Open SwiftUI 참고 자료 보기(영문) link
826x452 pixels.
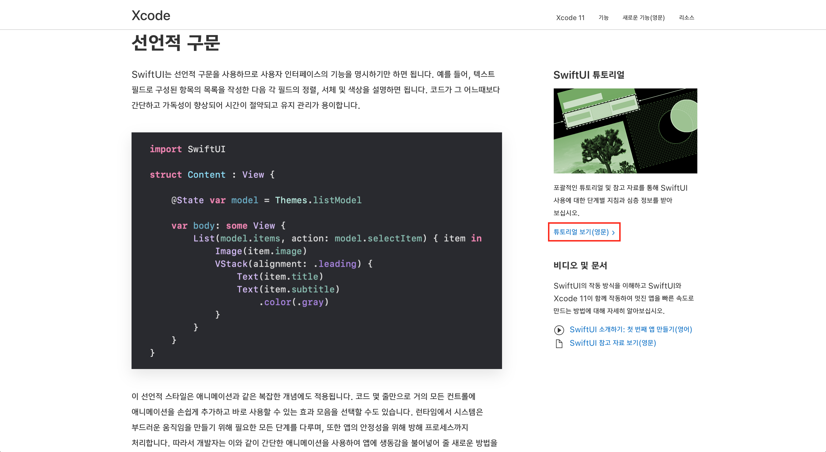click(x=612, y=343)
